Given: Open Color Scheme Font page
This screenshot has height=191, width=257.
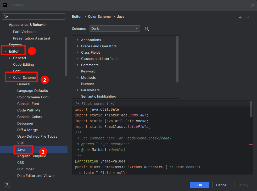Looking at the screenshot, I should click(x=33, y=97).
